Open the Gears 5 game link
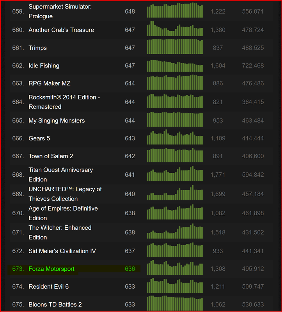This screenshot has height=312, width=282. pyautogui.click(x=39, y=138)
